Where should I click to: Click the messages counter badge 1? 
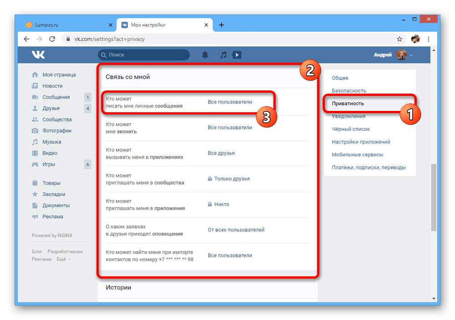88,97
